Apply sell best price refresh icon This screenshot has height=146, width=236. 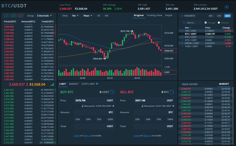click(x=143, y=106)
